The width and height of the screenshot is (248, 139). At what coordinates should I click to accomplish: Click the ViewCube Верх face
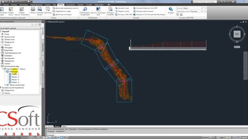click(x=237, y=34)
